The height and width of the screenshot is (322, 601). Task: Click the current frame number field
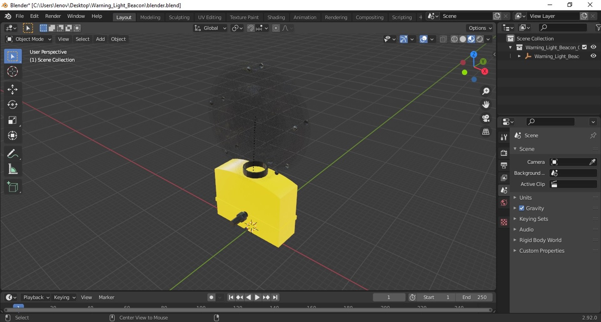(389, 297)
